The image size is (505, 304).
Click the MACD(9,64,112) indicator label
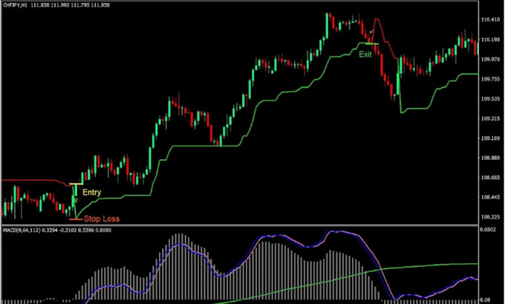click(x=22, y=230)
